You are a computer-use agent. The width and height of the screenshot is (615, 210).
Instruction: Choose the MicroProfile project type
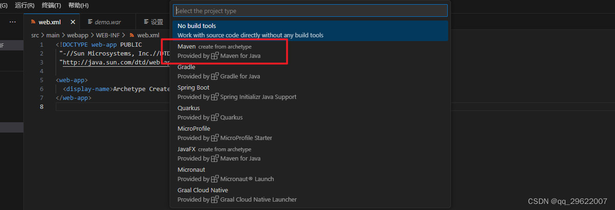[310, 133]
